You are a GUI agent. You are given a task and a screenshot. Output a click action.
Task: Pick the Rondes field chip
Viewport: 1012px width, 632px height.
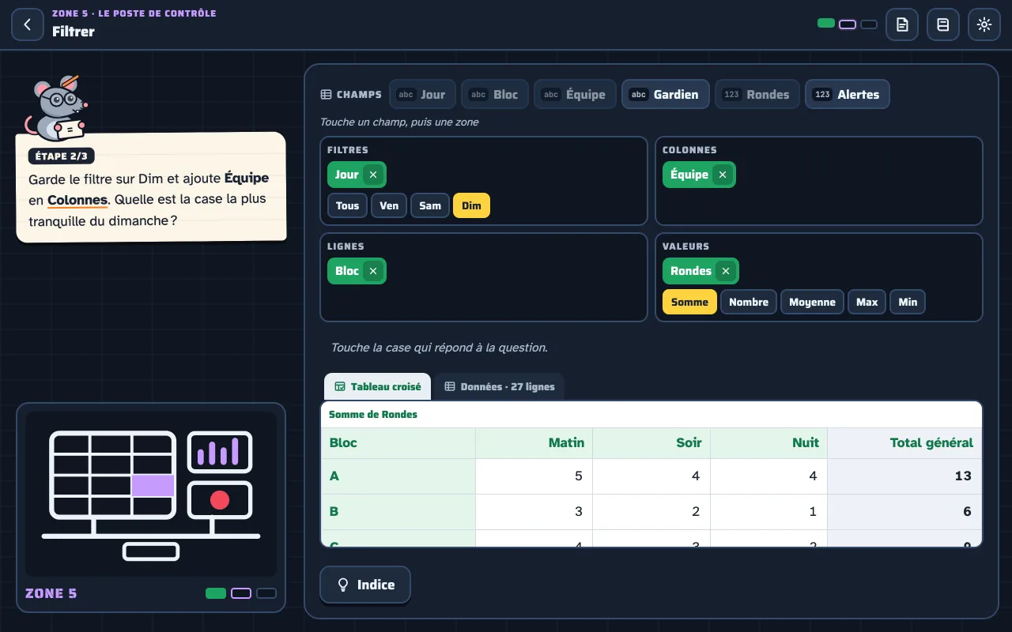coord(757,95)
